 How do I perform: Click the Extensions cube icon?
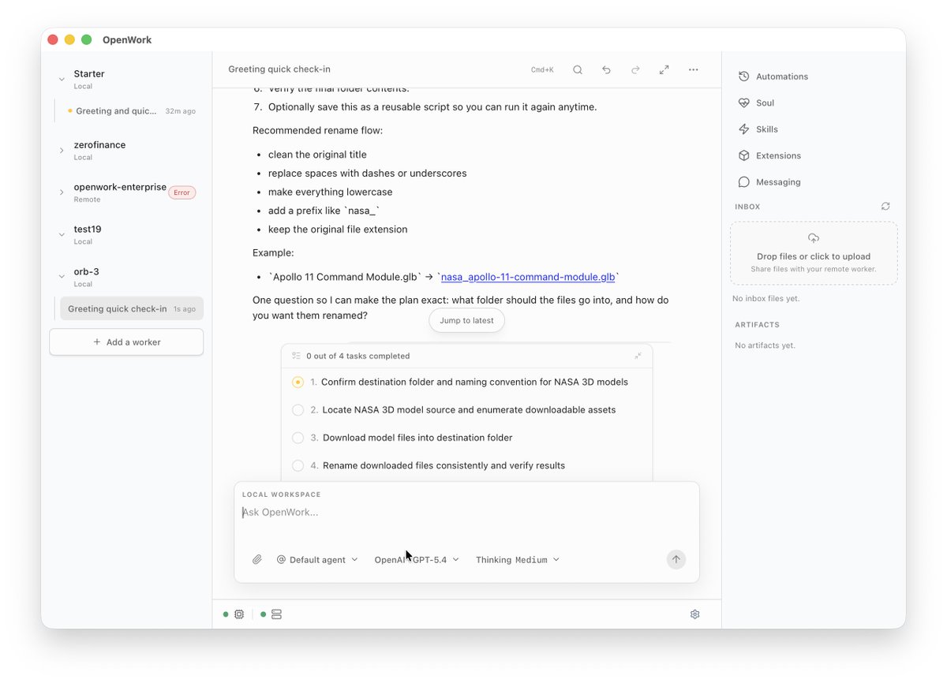tap(743, 155)
